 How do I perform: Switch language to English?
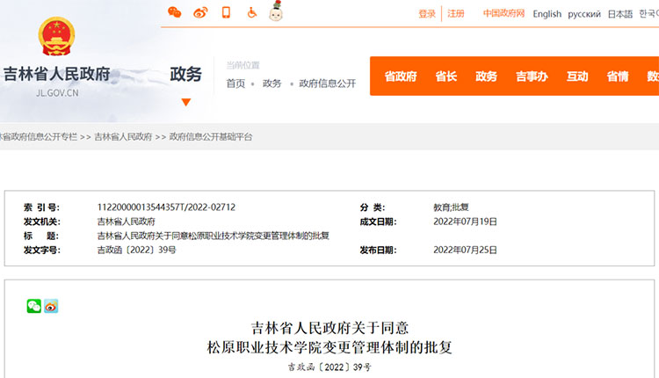[547, 14]
